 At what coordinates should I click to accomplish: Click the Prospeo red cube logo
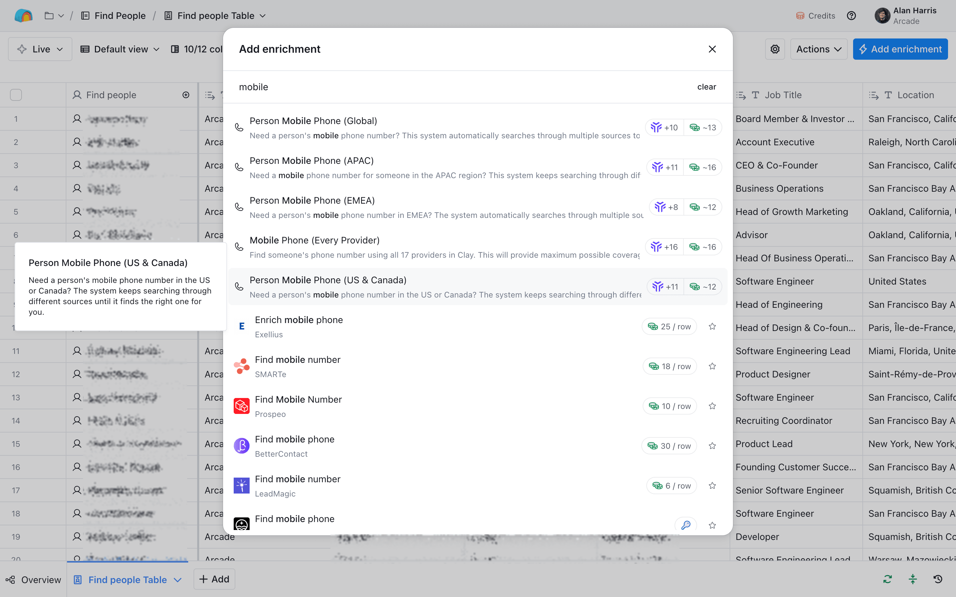tap(241, 406)
